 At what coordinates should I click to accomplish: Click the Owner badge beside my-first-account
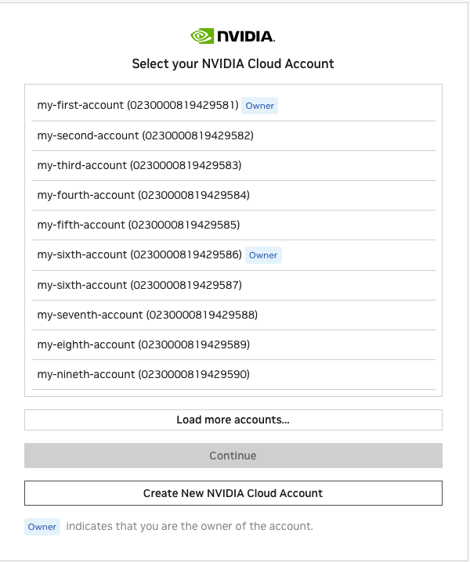[260, 106]
